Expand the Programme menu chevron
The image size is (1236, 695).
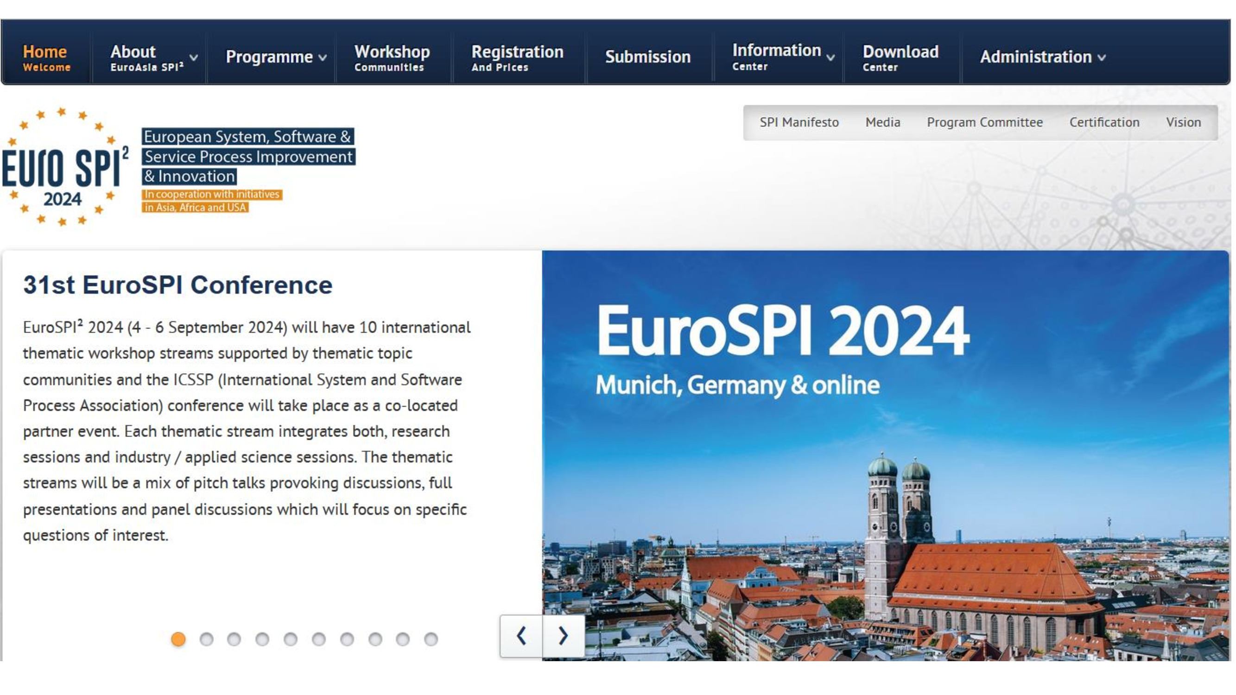point(323,57)
